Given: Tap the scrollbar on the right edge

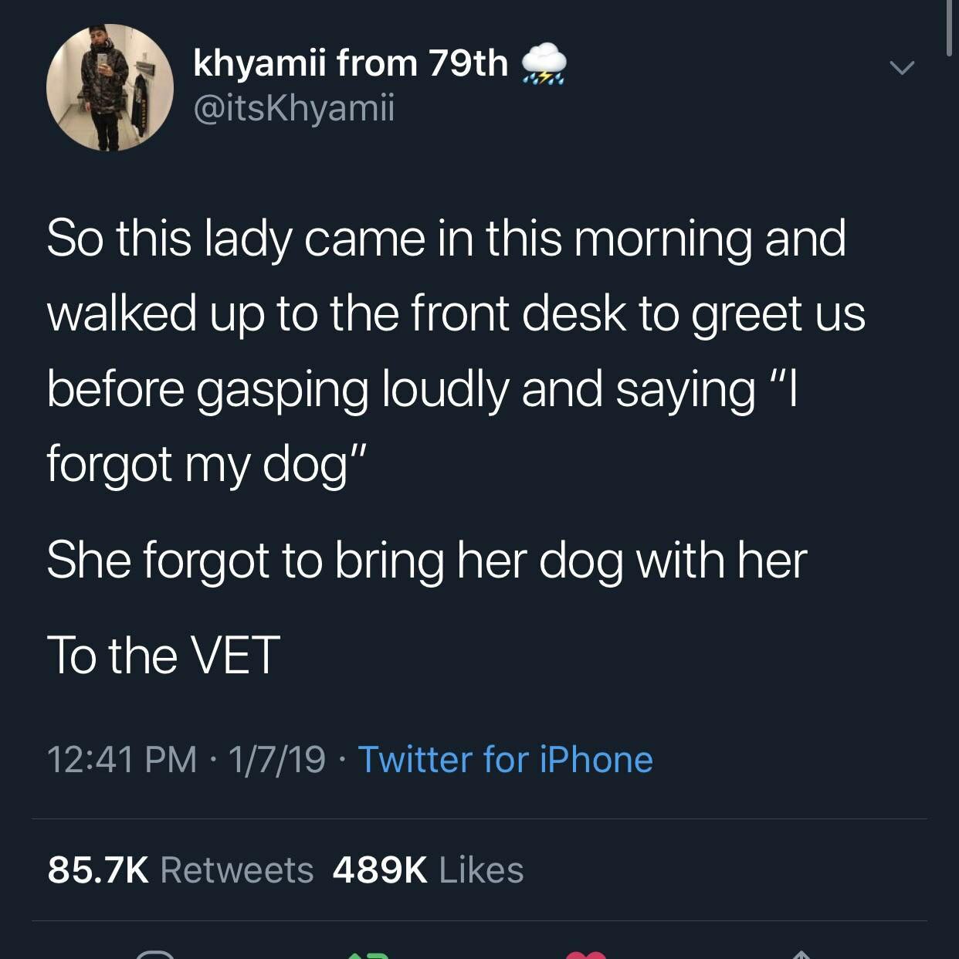Looking at the screenshot, I should click(950, 28).
